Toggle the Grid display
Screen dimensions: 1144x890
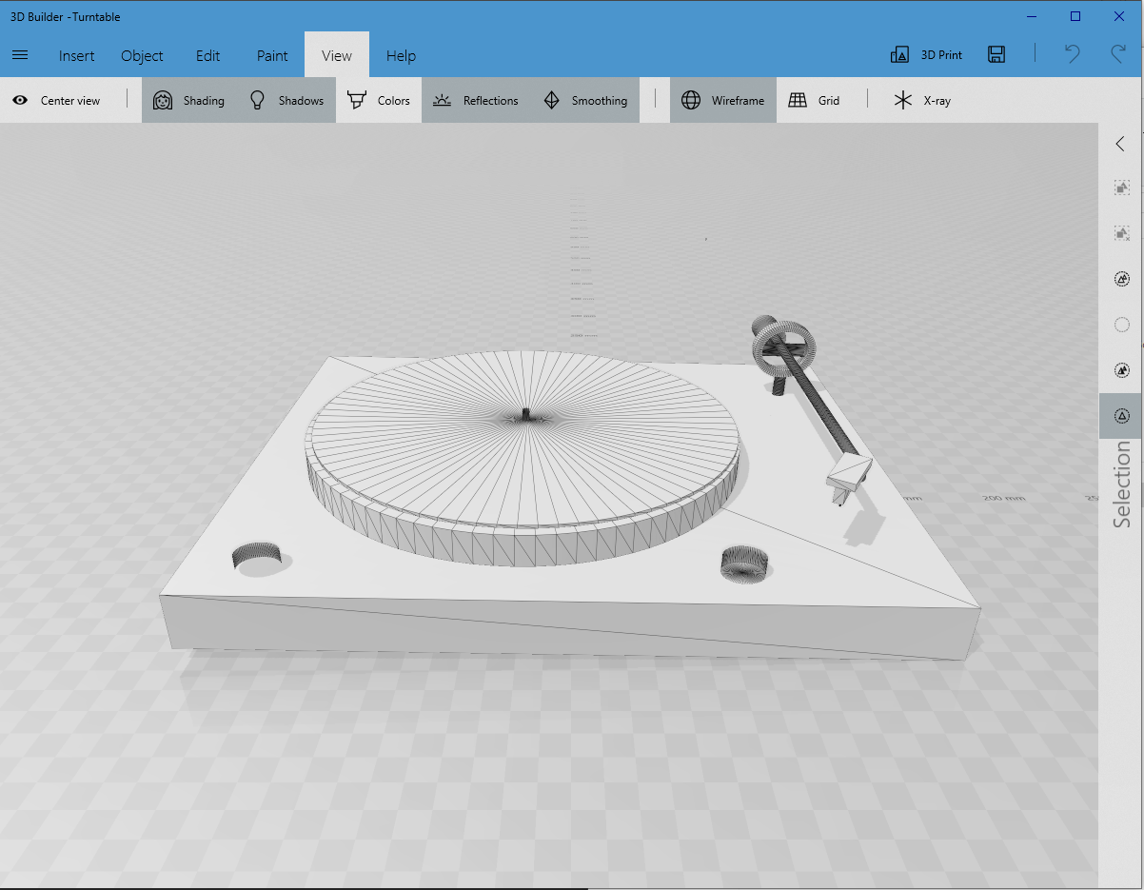click(814, 100)
